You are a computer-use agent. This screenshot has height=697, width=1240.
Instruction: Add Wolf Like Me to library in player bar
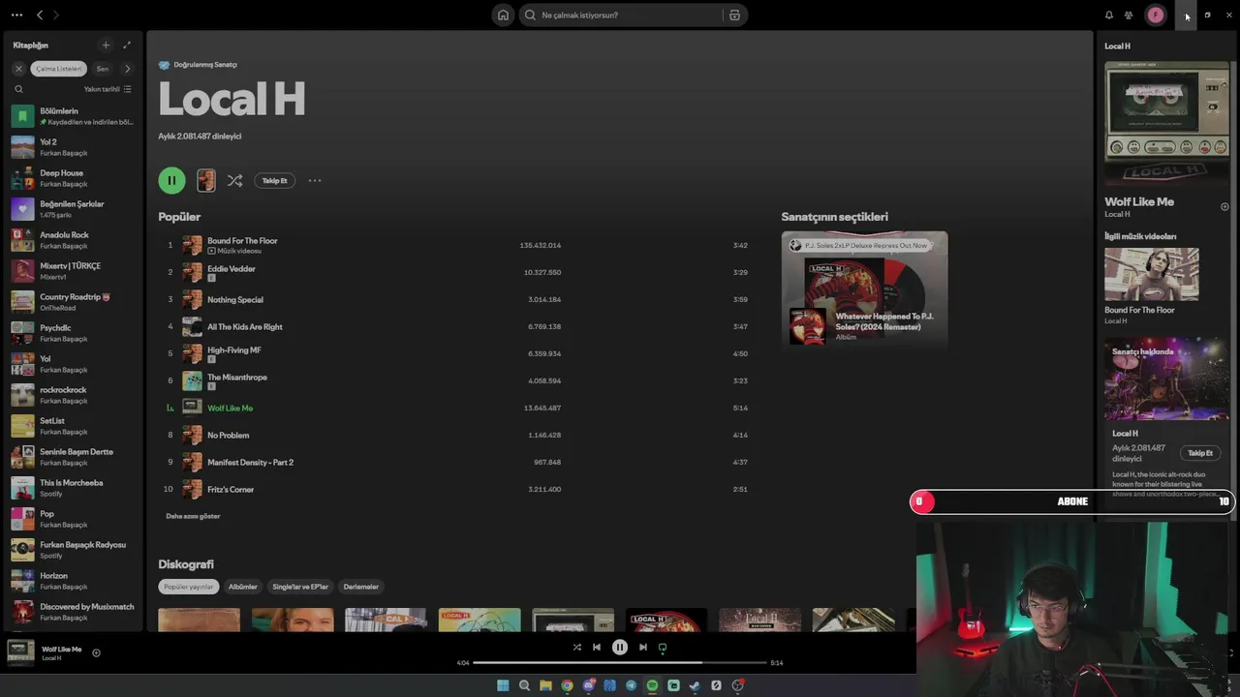pos(96,653)
